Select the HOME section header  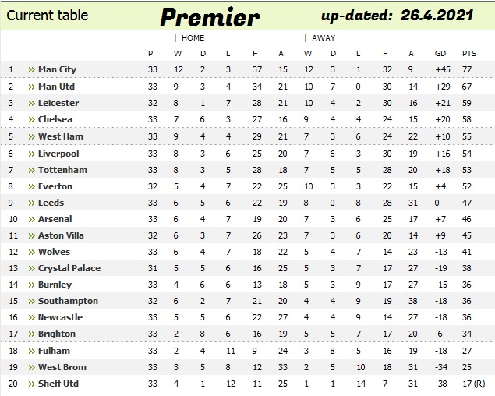[193, 37]
